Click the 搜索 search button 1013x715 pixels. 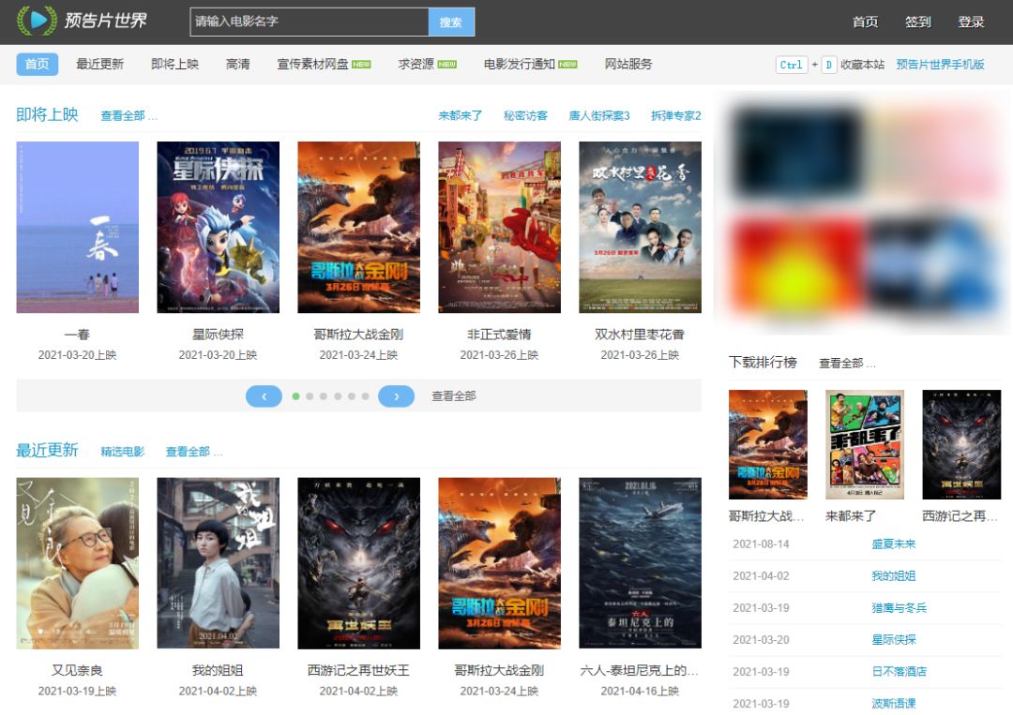point(451,22)
